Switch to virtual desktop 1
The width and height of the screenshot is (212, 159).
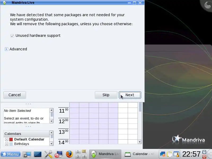click(78, 152)
